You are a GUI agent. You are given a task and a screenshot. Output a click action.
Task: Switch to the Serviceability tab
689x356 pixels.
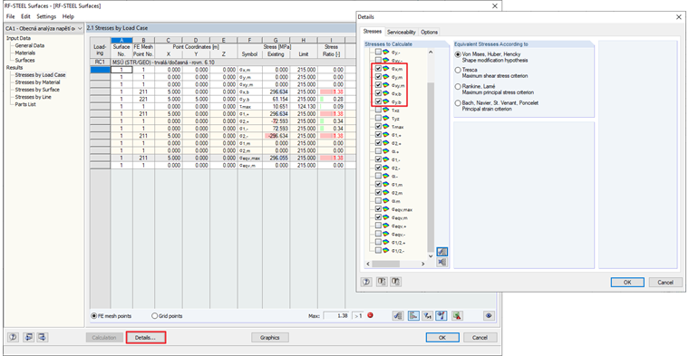[402, 32]
